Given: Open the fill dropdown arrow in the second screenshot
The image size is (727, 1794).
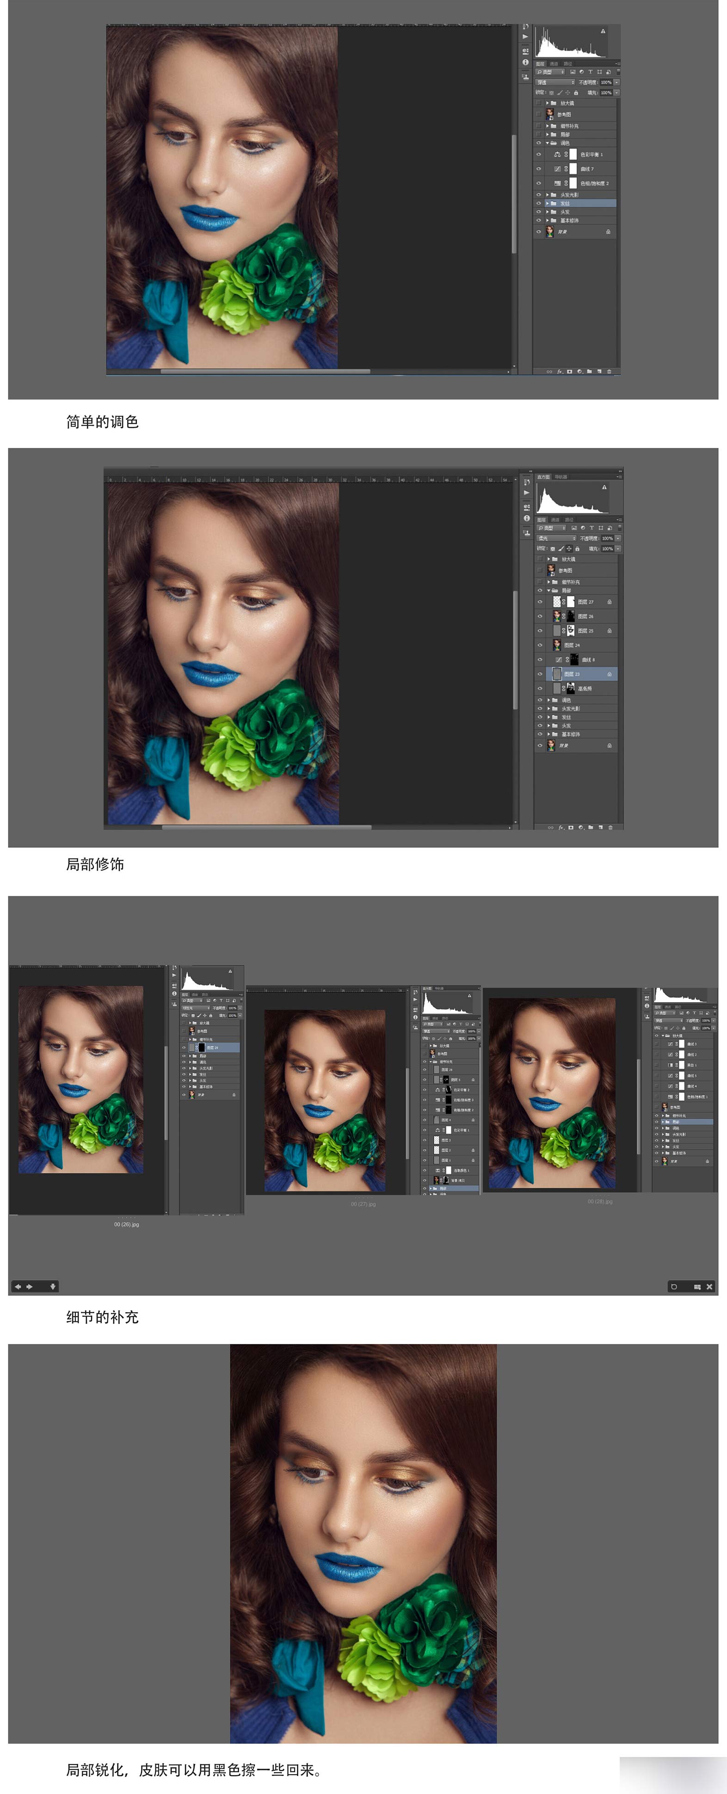Looking at the screenshot, I should [618, 549].
